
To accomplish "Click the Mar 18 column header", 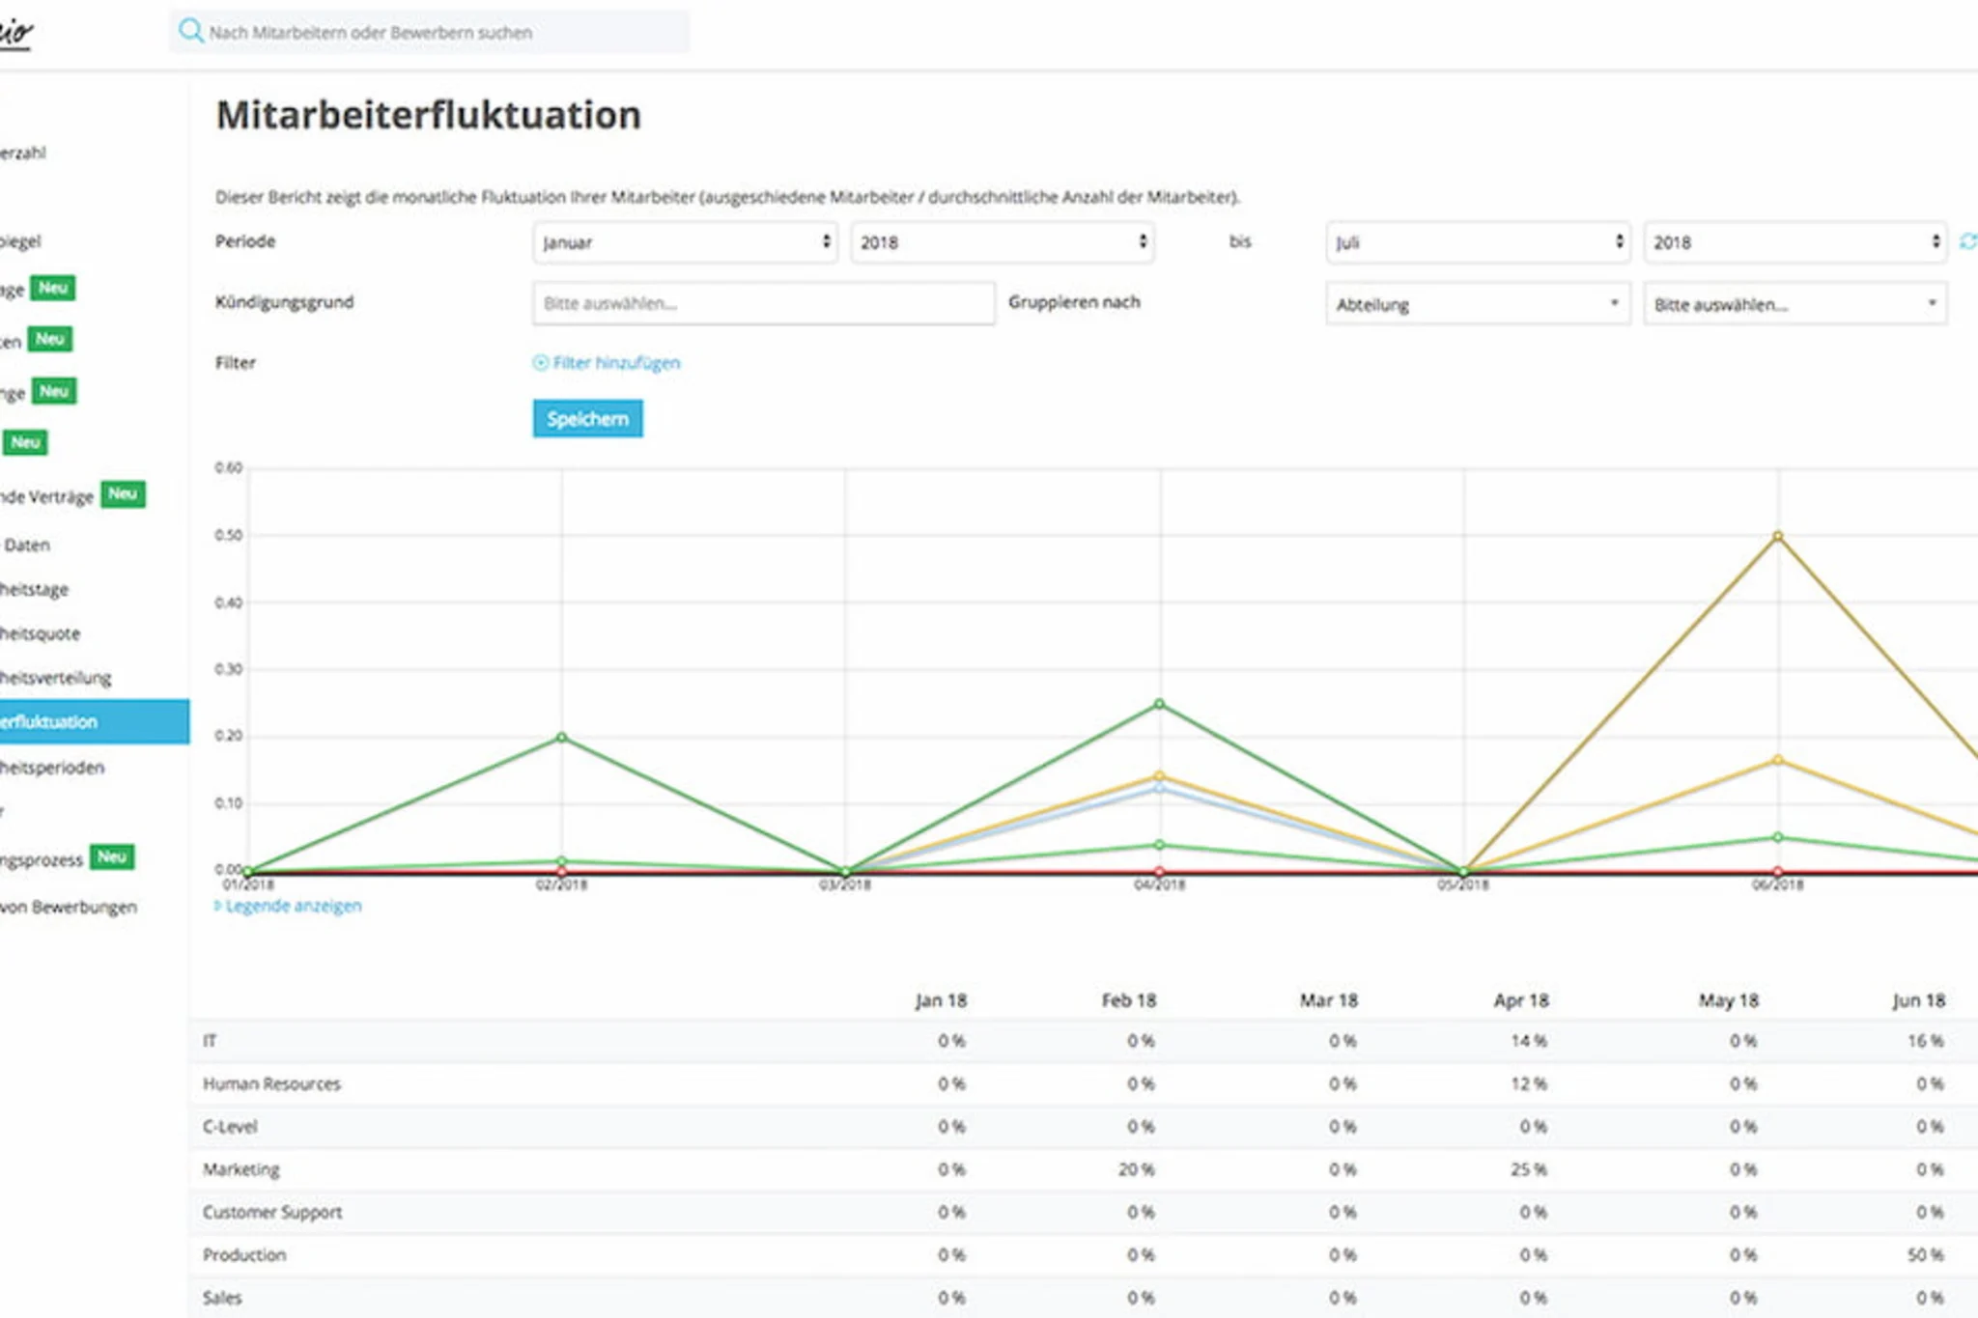I will click(x=1329, y=1000).
